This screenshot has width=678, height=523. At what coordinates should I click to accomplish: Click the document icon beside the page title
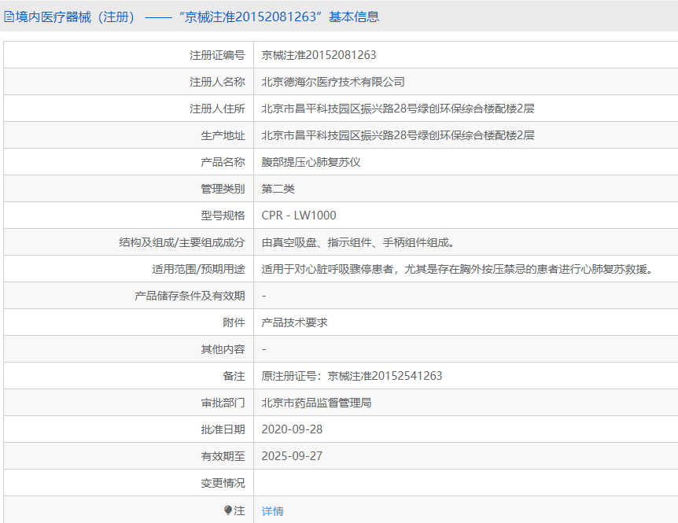(x=9, y=17)
